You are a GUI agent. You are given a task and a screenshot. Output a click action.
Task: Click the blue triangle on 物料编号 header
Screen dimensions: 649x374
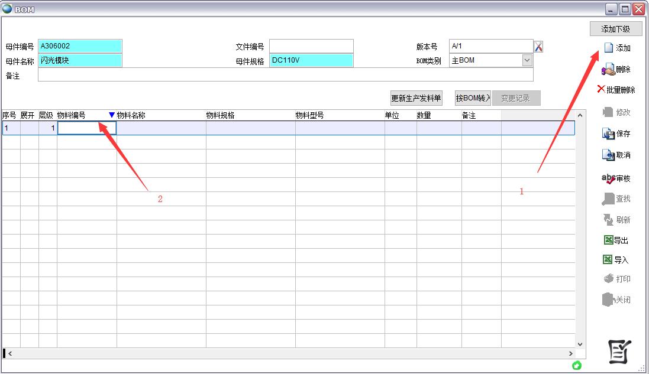click(111, 115)
